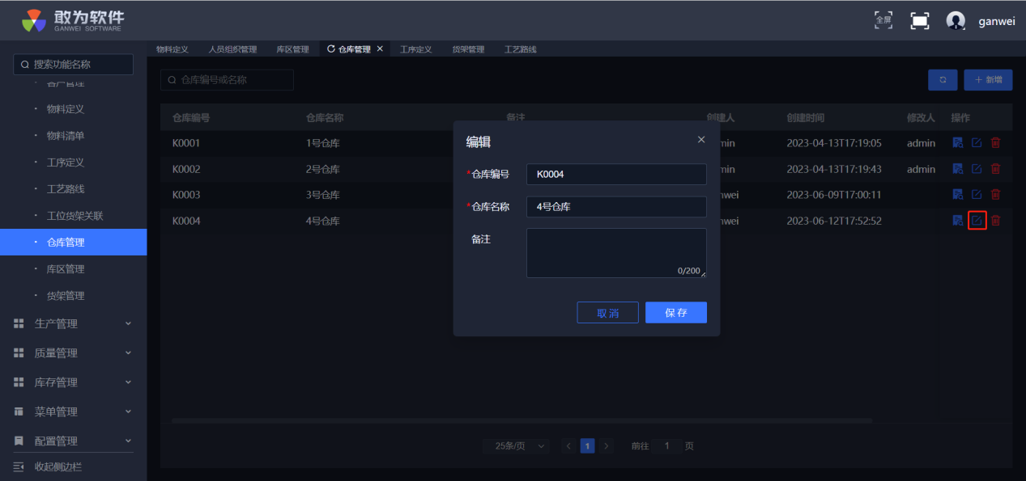
Task: Click the edit icon for row K0003
Action: coord(977,195)
